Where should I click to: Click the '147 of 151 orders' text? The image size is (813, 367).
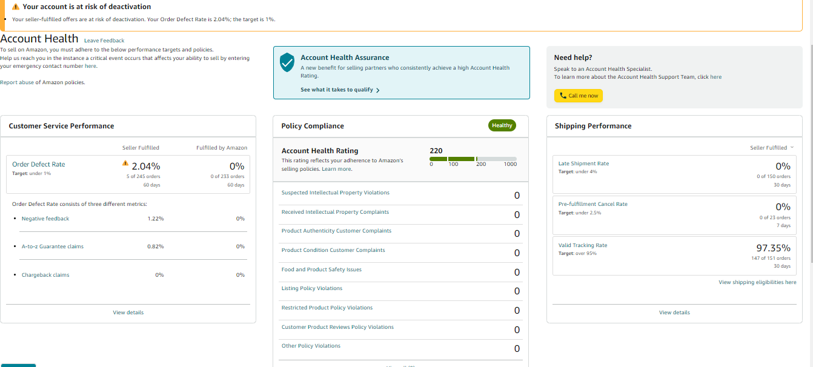tap(771, 258)
